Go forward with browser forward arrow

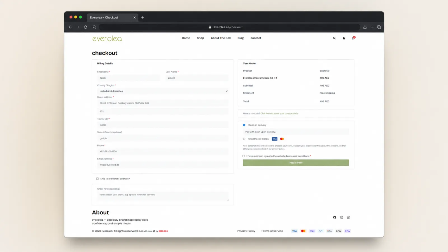click(78, 27)
